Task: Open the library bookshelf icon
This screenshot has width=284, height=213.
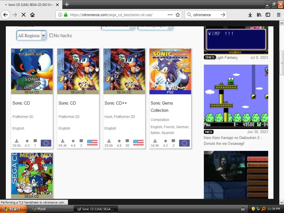Action: click(259, 15)
